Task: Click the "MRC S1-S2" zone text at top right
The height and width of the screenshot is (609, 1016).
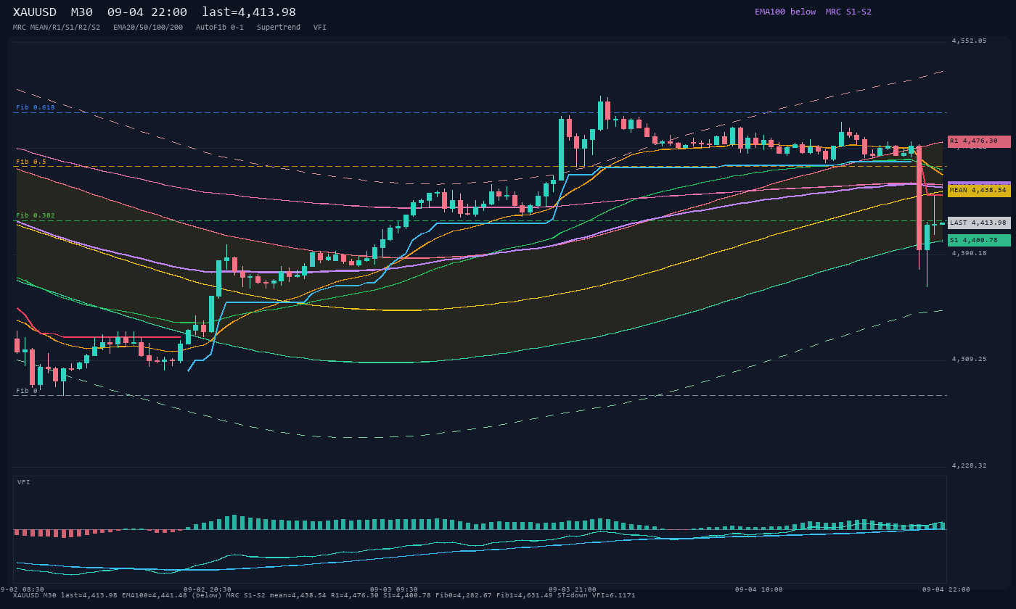Action: point(848,12)
